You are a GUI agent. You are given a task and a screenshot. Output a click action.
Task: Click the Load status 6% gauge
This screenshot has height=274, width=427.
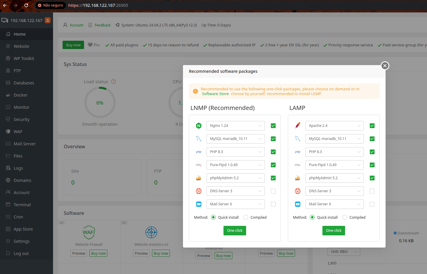[x=100, y=103]
